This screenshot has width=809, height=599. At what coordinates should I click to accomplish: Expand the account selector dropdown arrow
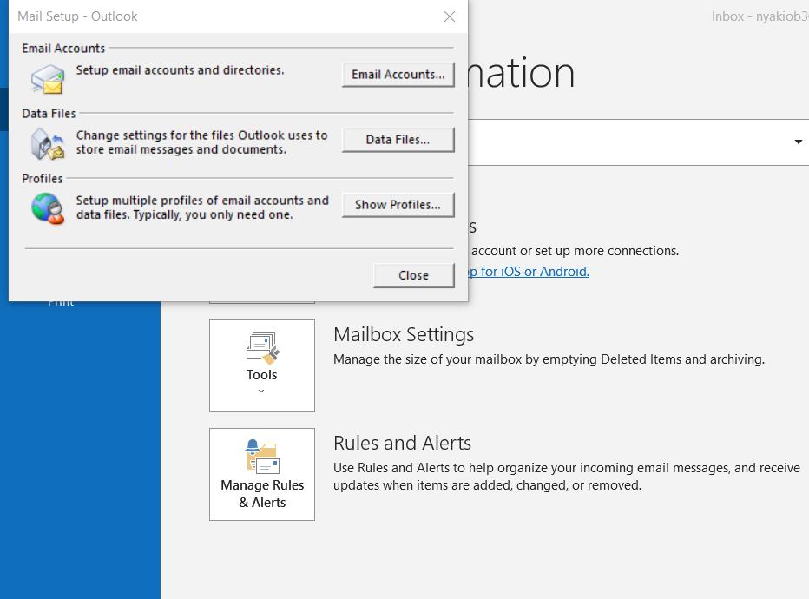(798, 142)
